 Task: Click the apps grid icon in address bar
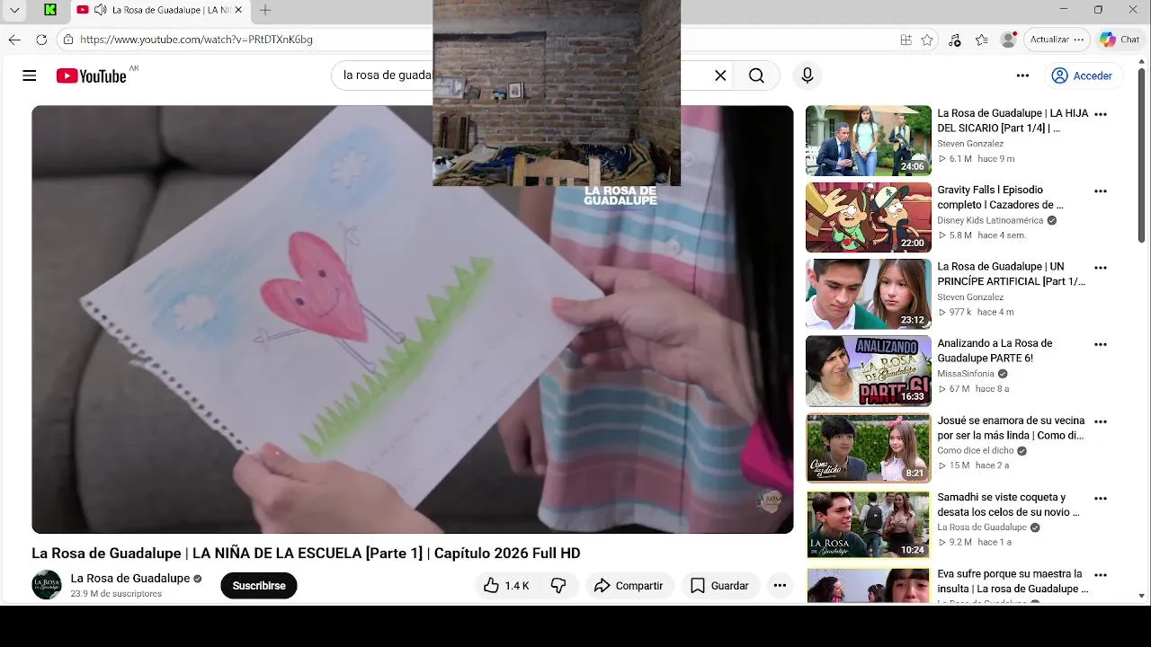click(x=906, y=40)
